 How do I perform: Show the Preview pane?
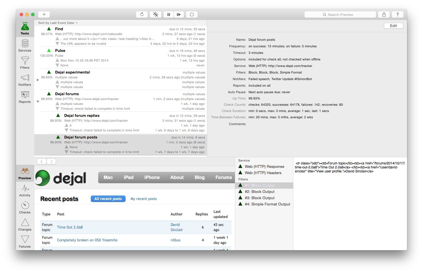25,174
